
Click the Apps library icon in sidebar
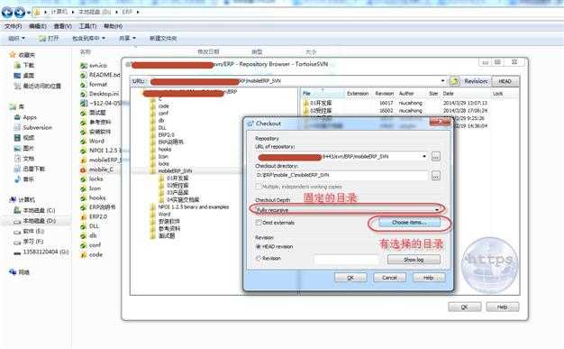17,117
